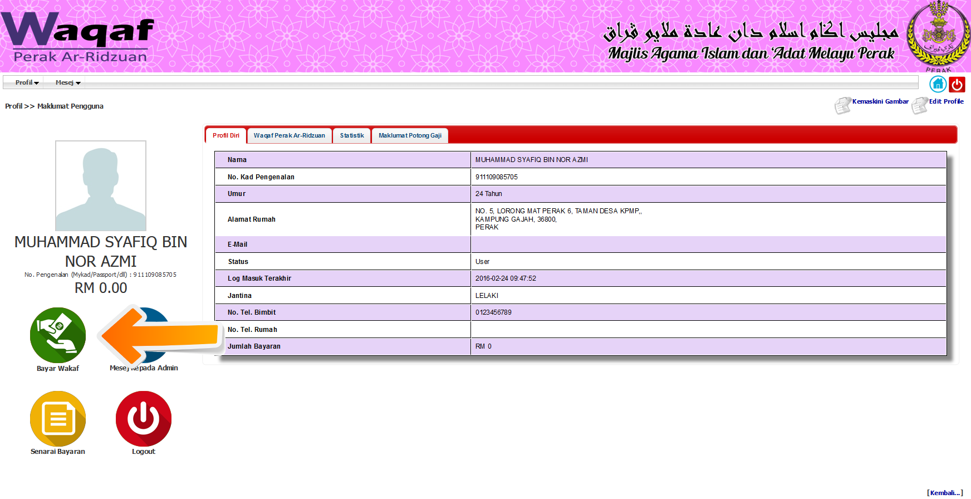Click the Edit Profile notepad icon
971x499 pixels.
[920, 105]
